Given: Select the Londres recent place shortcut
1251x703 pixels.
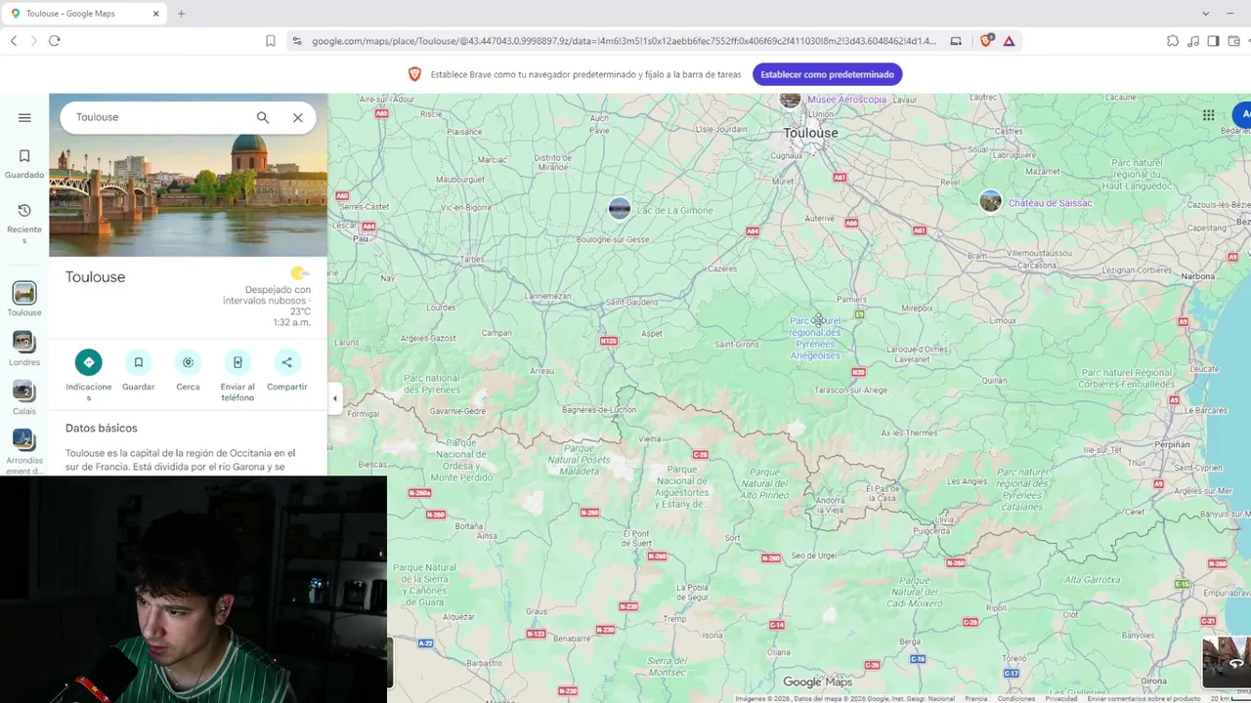Looking at the screenshot, I should pos(24,349).
